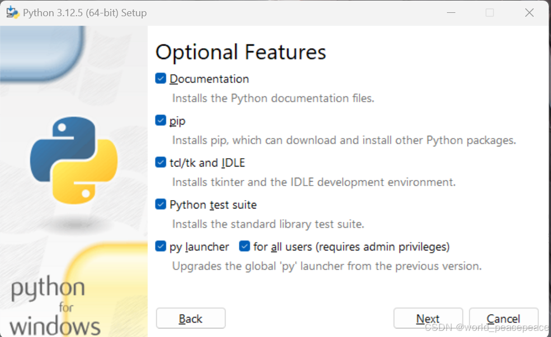Minimize the setup window
The height and width of the screenshot is (337, 551).
451,12
